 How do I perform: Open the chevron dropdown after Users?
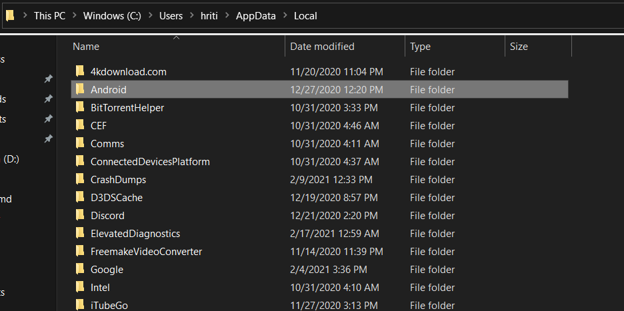pyautogui.click(x=191, y=15)
